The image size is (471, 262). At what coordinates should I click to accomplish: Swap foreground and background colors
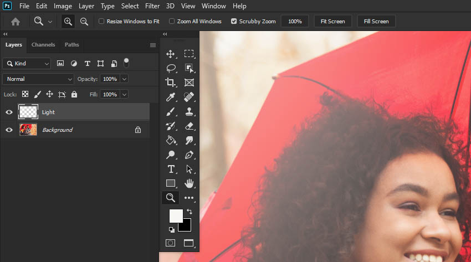point(190,212)
